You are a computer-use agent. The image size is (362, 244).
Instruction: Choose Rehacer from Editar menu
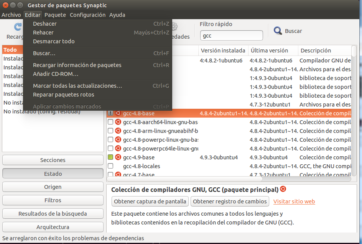[98, 33]
